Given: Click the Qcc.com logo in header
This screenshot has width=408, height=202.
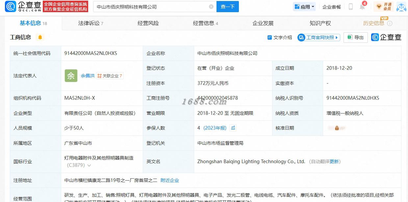Looking at the screenshot, I should [x=23, y=6].
